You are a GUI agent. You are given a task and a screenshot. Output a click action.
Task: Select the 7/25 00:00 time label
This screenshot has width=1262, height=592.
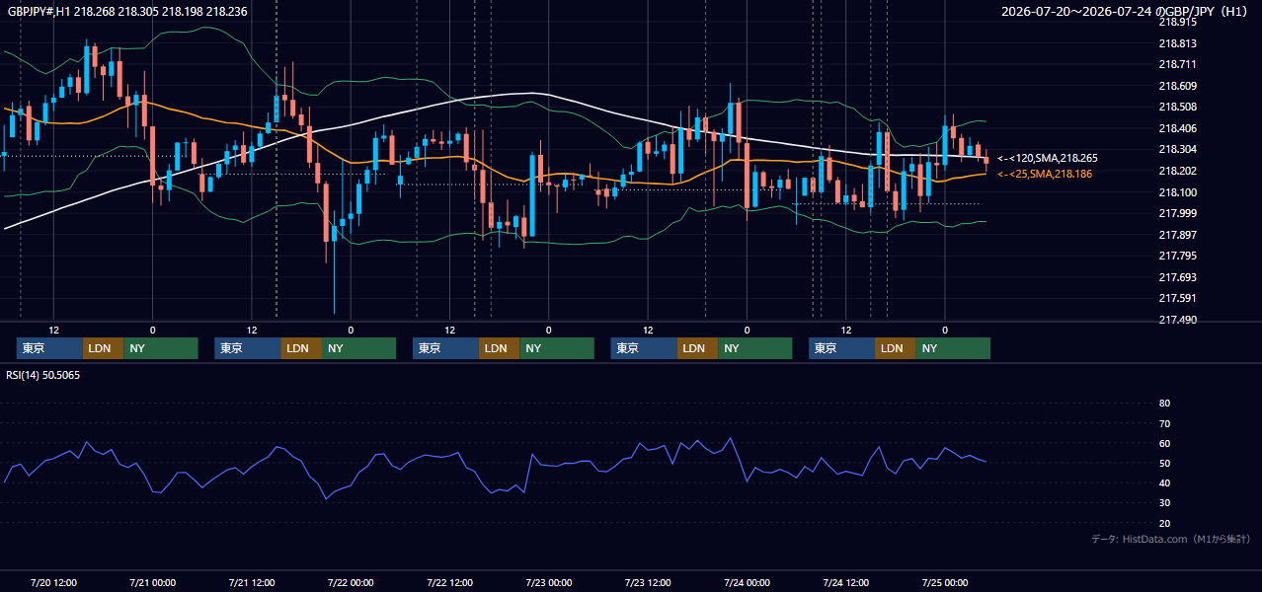pos(945,582)
